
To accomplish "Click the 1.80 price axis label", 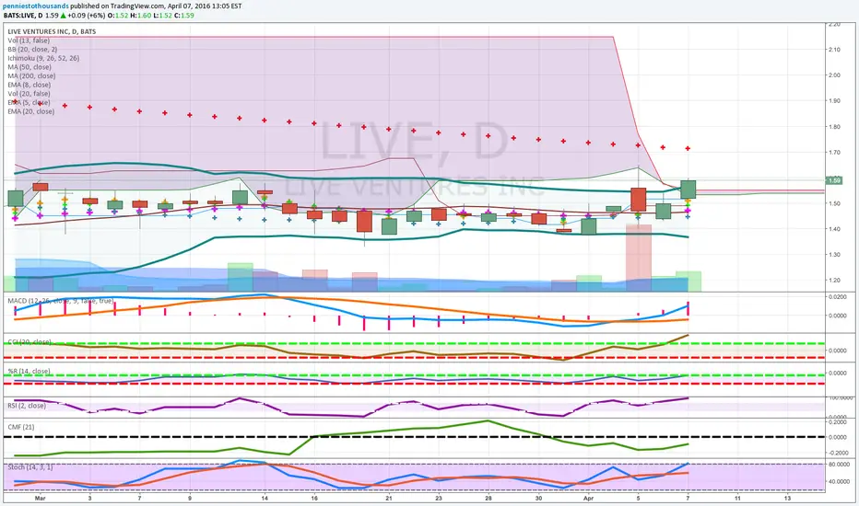I will click(834, 127).
